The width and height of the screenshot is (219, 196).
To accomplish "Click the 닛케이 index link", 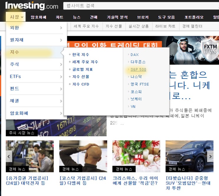I will pos(136,99).
